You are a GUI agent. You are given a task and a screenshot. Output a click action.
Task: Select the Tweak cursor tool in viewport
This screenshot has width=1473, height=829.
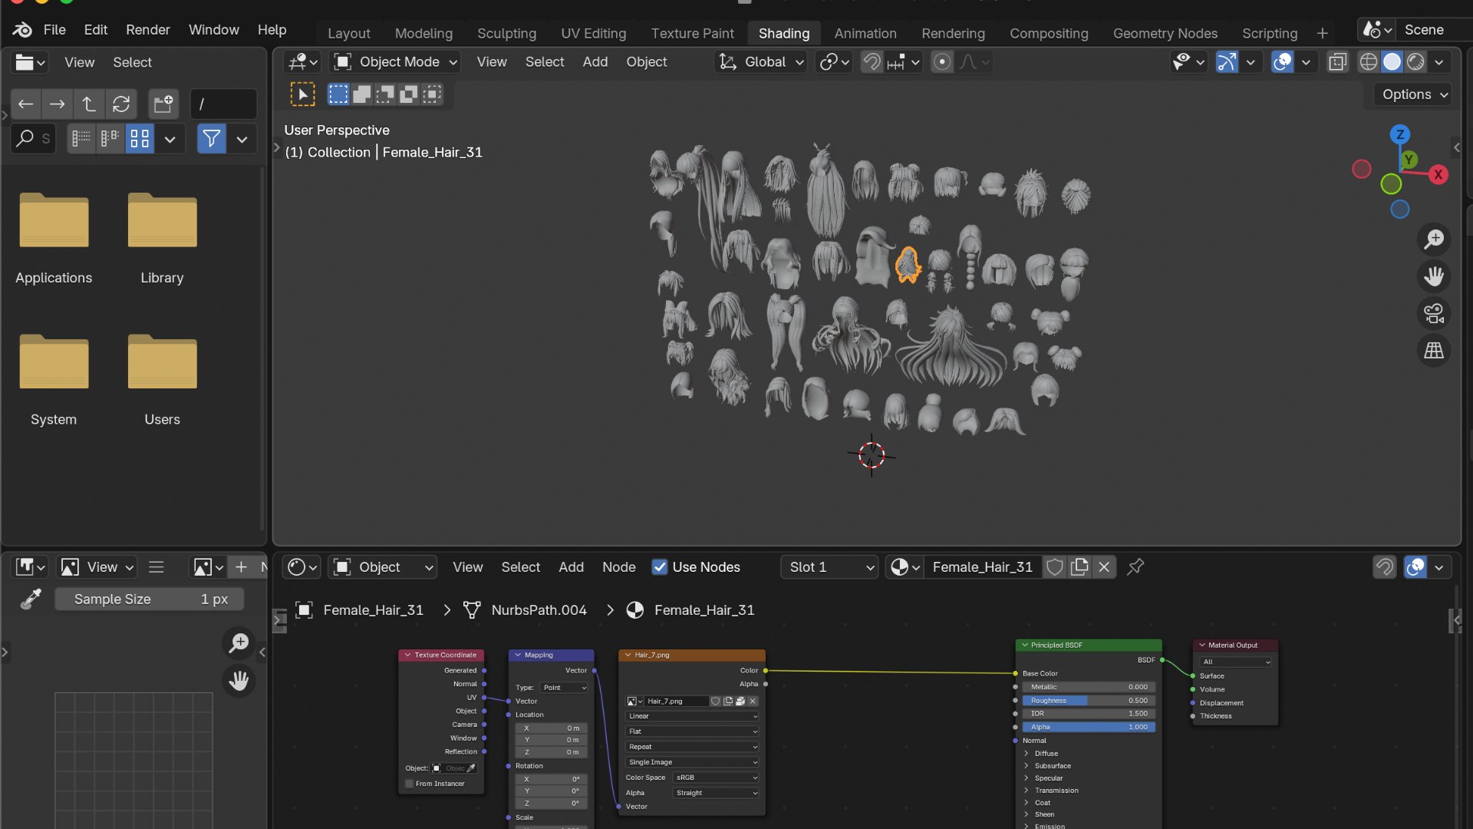point(302,94)
